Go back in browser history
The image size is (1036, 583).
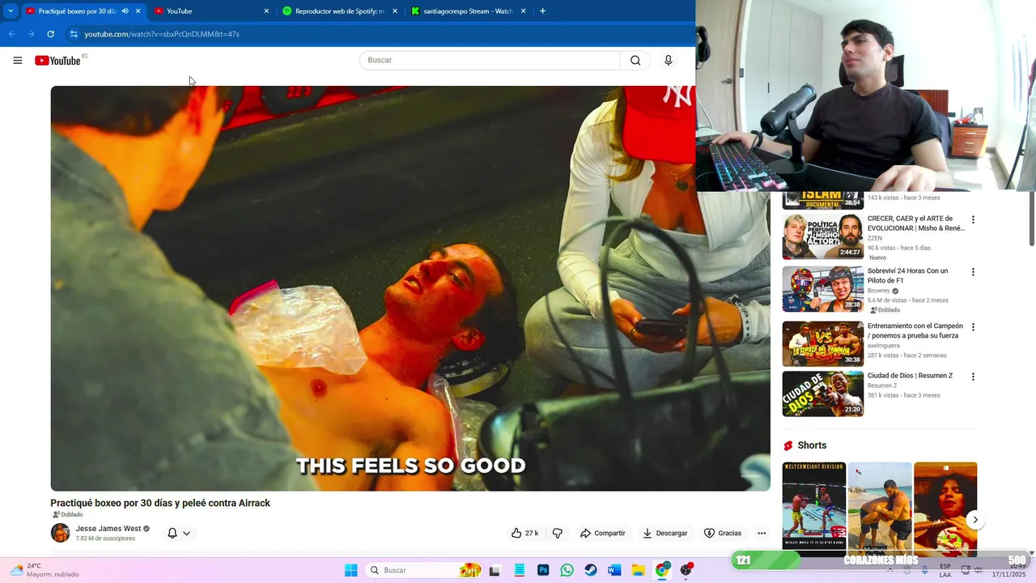[11, 34]
